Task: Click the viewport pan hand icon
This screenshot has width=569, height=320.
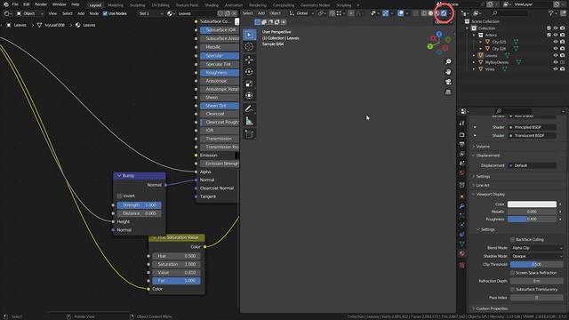Action: click(448, 72)
